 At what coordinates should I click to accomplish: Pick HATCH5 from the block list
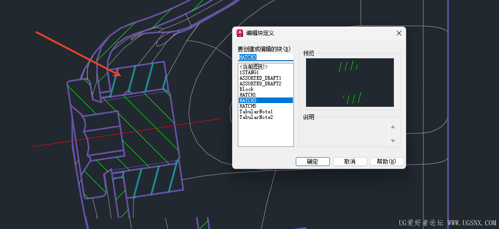(248, 106)
